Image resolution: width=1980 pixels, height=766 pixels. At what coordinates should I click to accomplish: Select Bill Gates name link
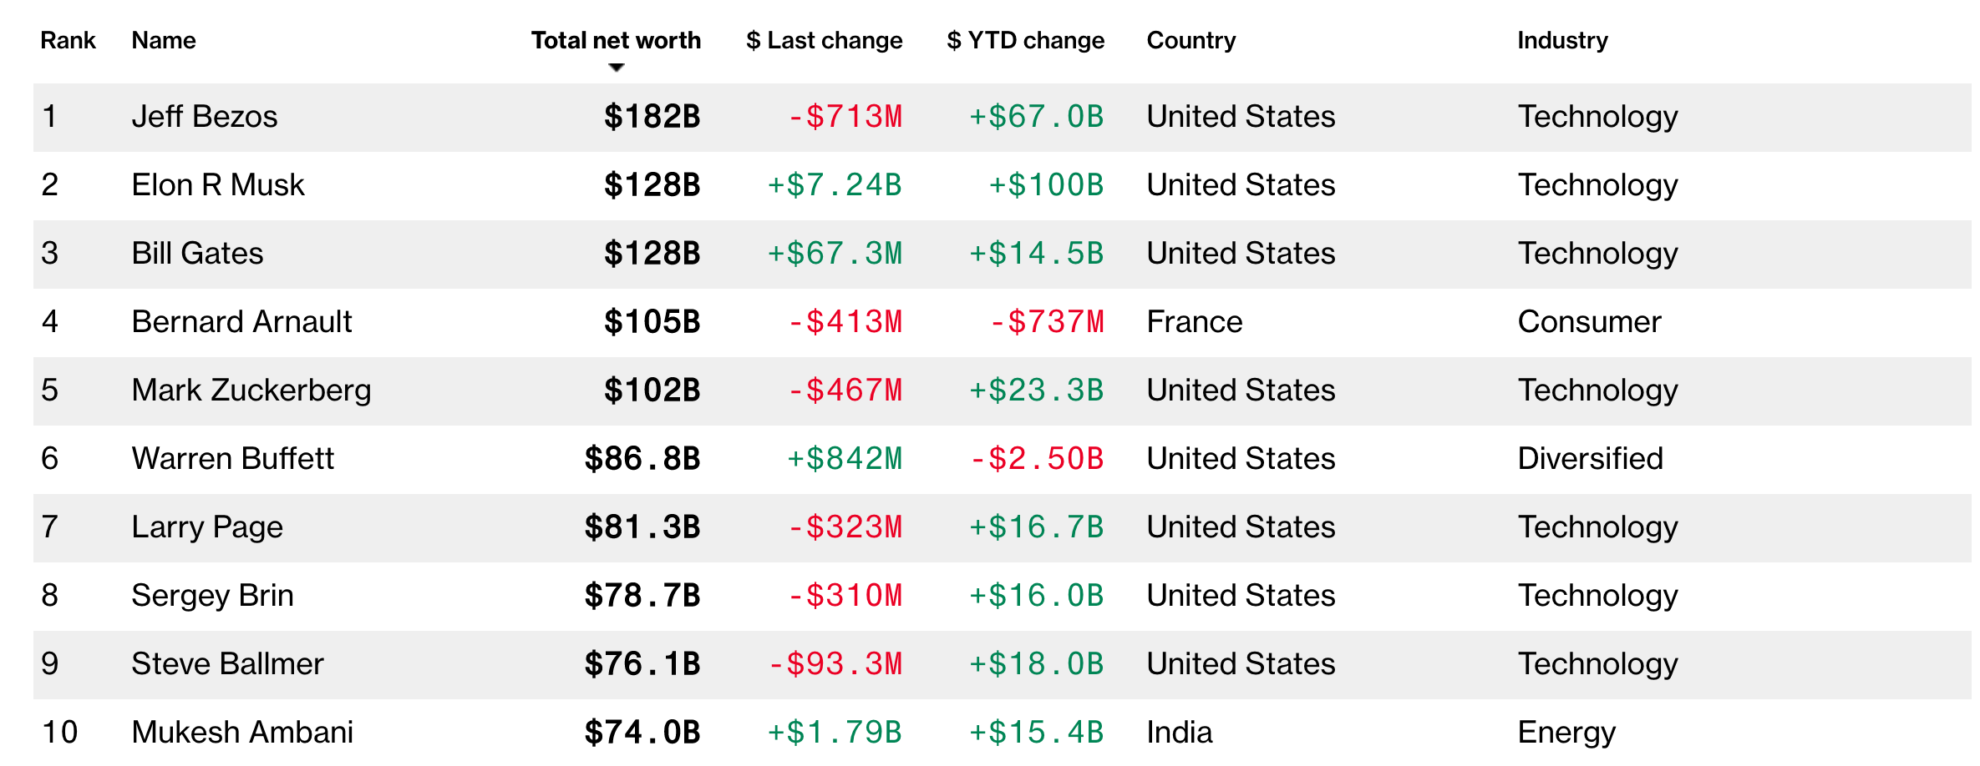197,254
